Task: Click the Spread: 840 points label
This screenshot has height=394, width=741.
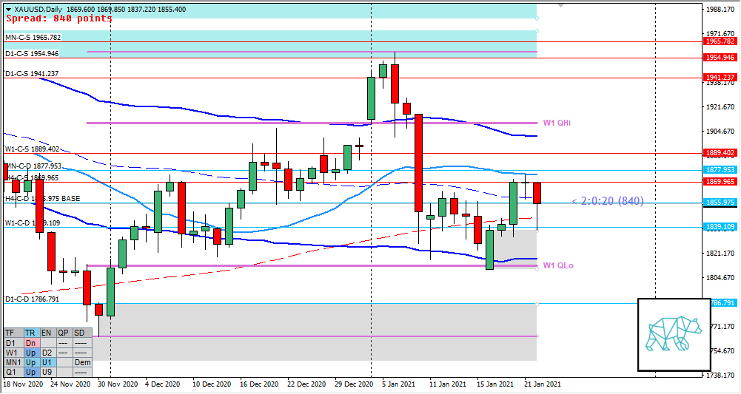Action: (x=58, y=18)
